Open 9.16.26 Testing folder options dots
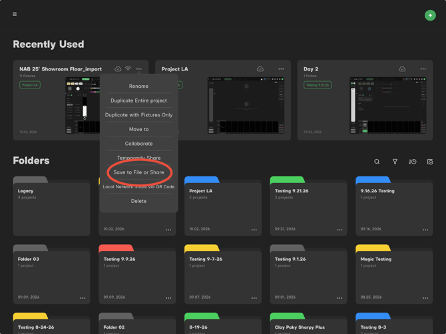 pyautogui.click(x=425, y=230)
